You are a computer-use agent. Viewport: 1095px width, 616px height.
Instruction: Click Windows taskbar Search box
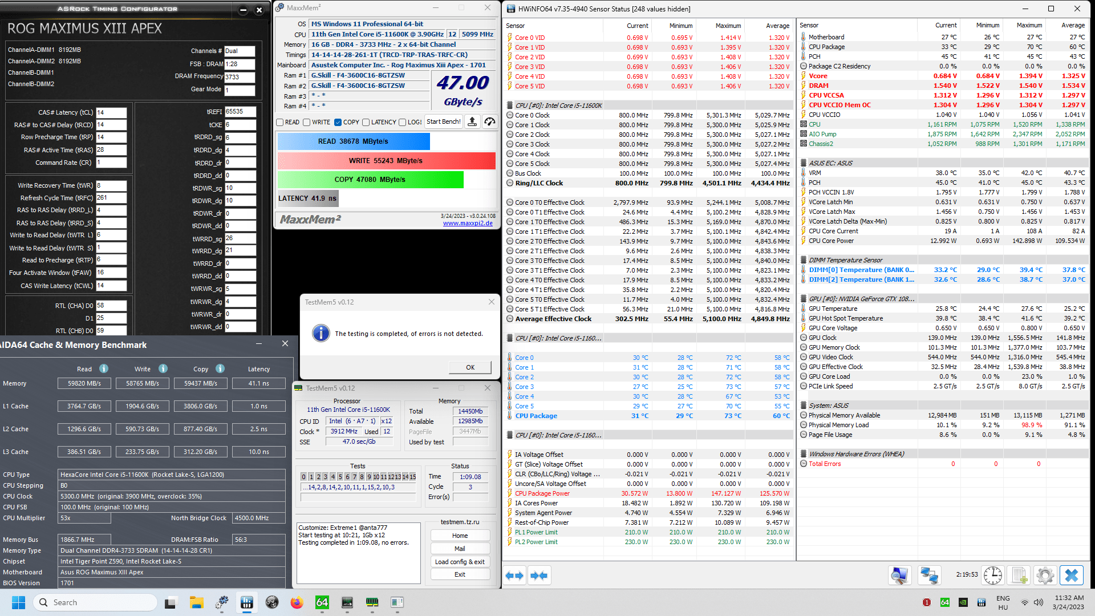click(95, 602)
